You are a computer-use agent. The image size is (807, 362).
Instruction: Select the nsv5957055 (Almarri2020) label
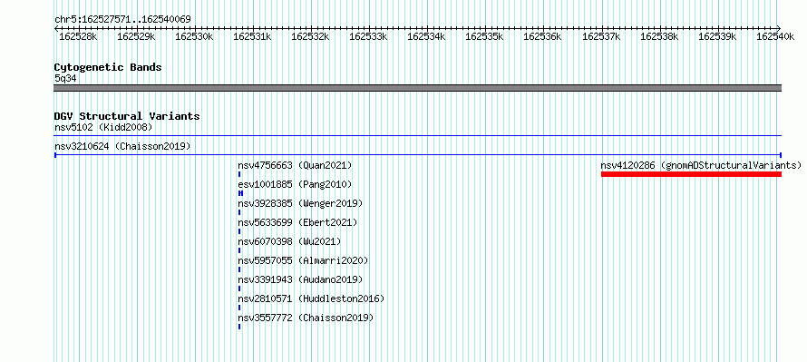point(303,260)
